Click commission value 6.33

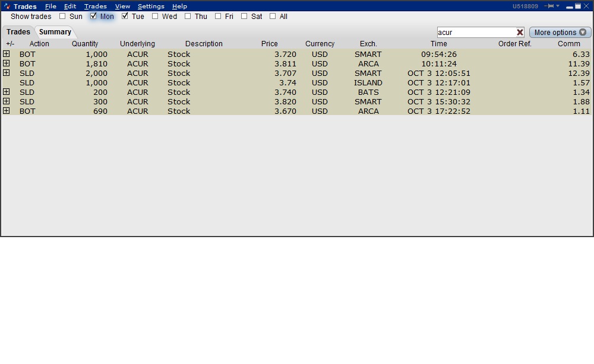click(581, 55)
